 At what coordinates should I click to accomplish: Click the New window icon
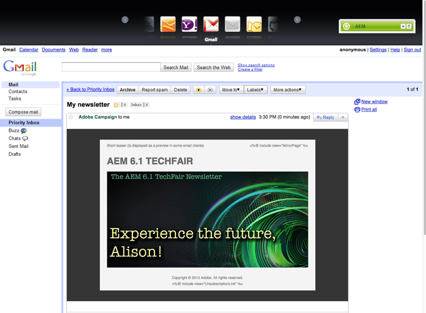tap(357, 101)
